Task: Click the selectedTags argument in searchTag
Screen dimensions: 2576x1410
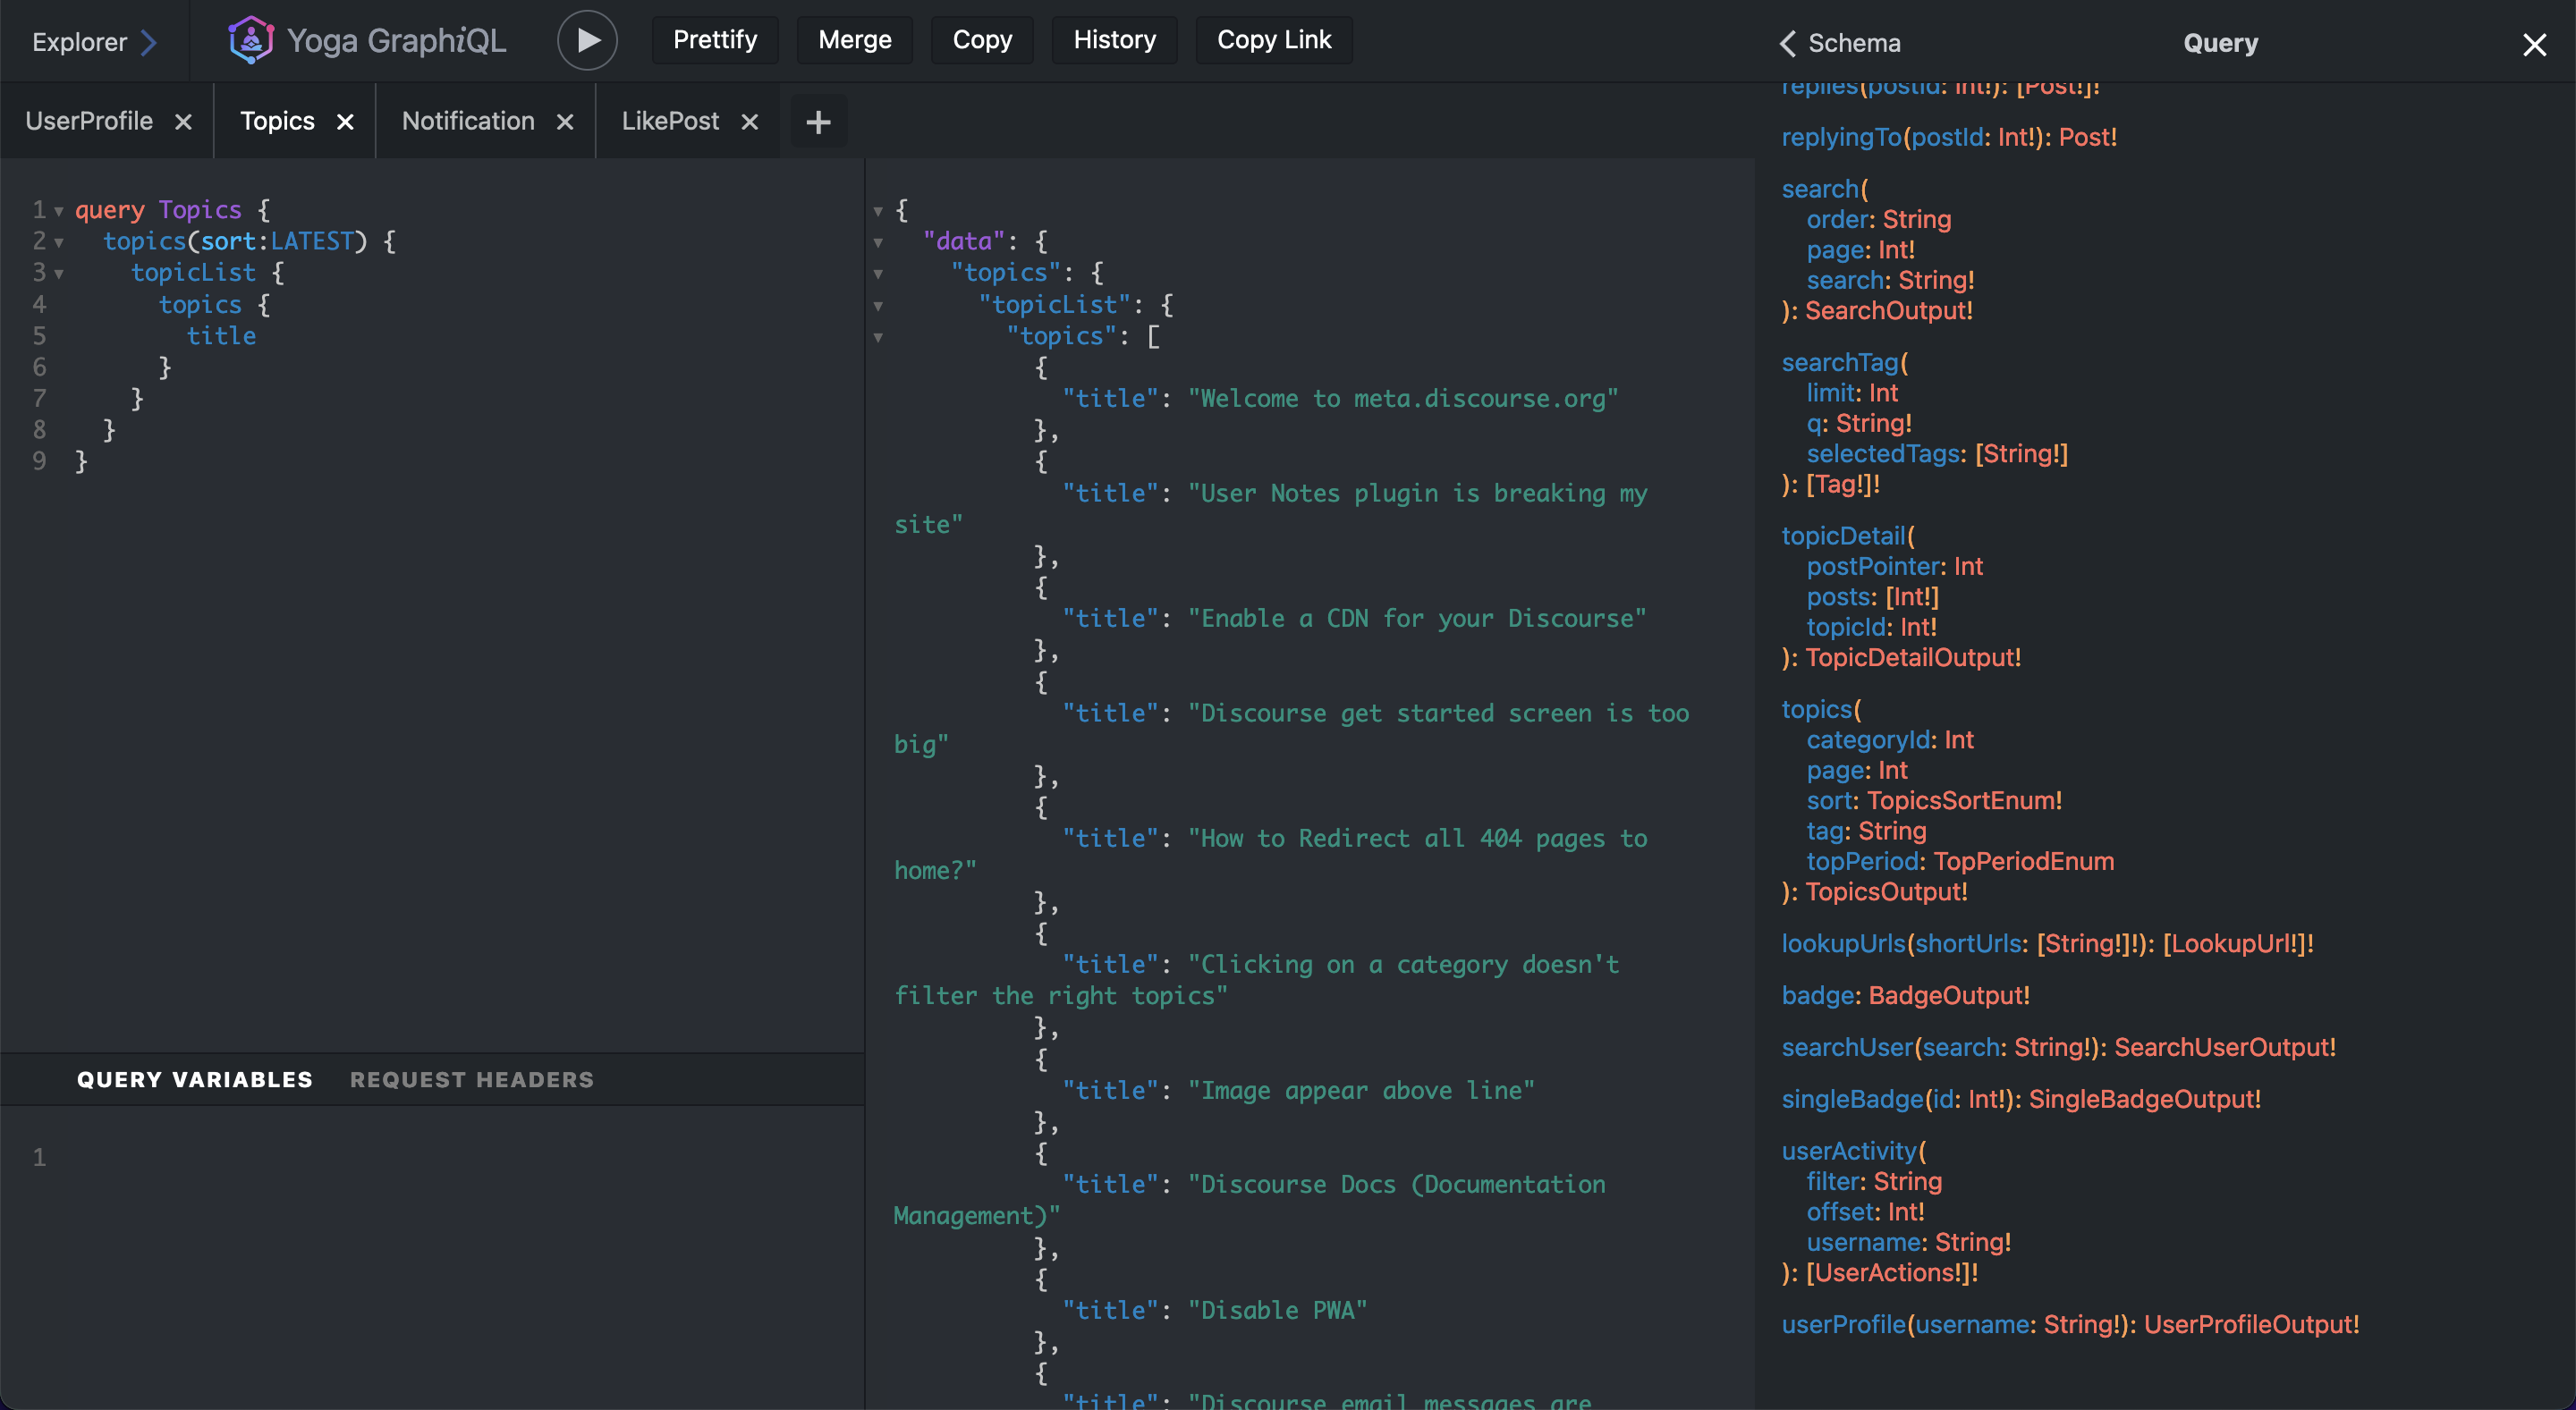Action: pyautogui.click(x=1883, y=453)
